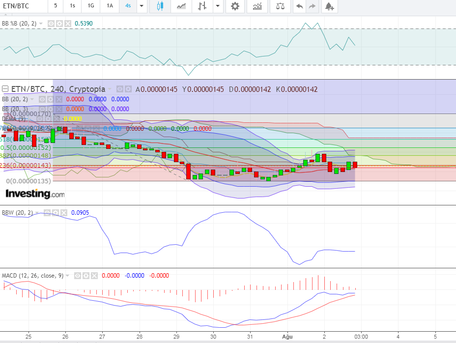Select the 1s interval
Screen dimensions: 456x343
pyautogui.click(x=72, y=6)
